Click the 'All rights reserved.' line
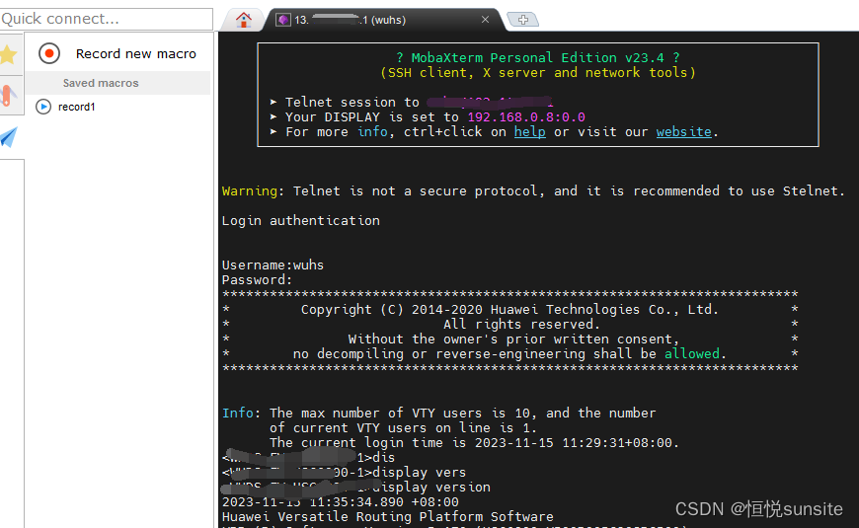 [521, 325]
